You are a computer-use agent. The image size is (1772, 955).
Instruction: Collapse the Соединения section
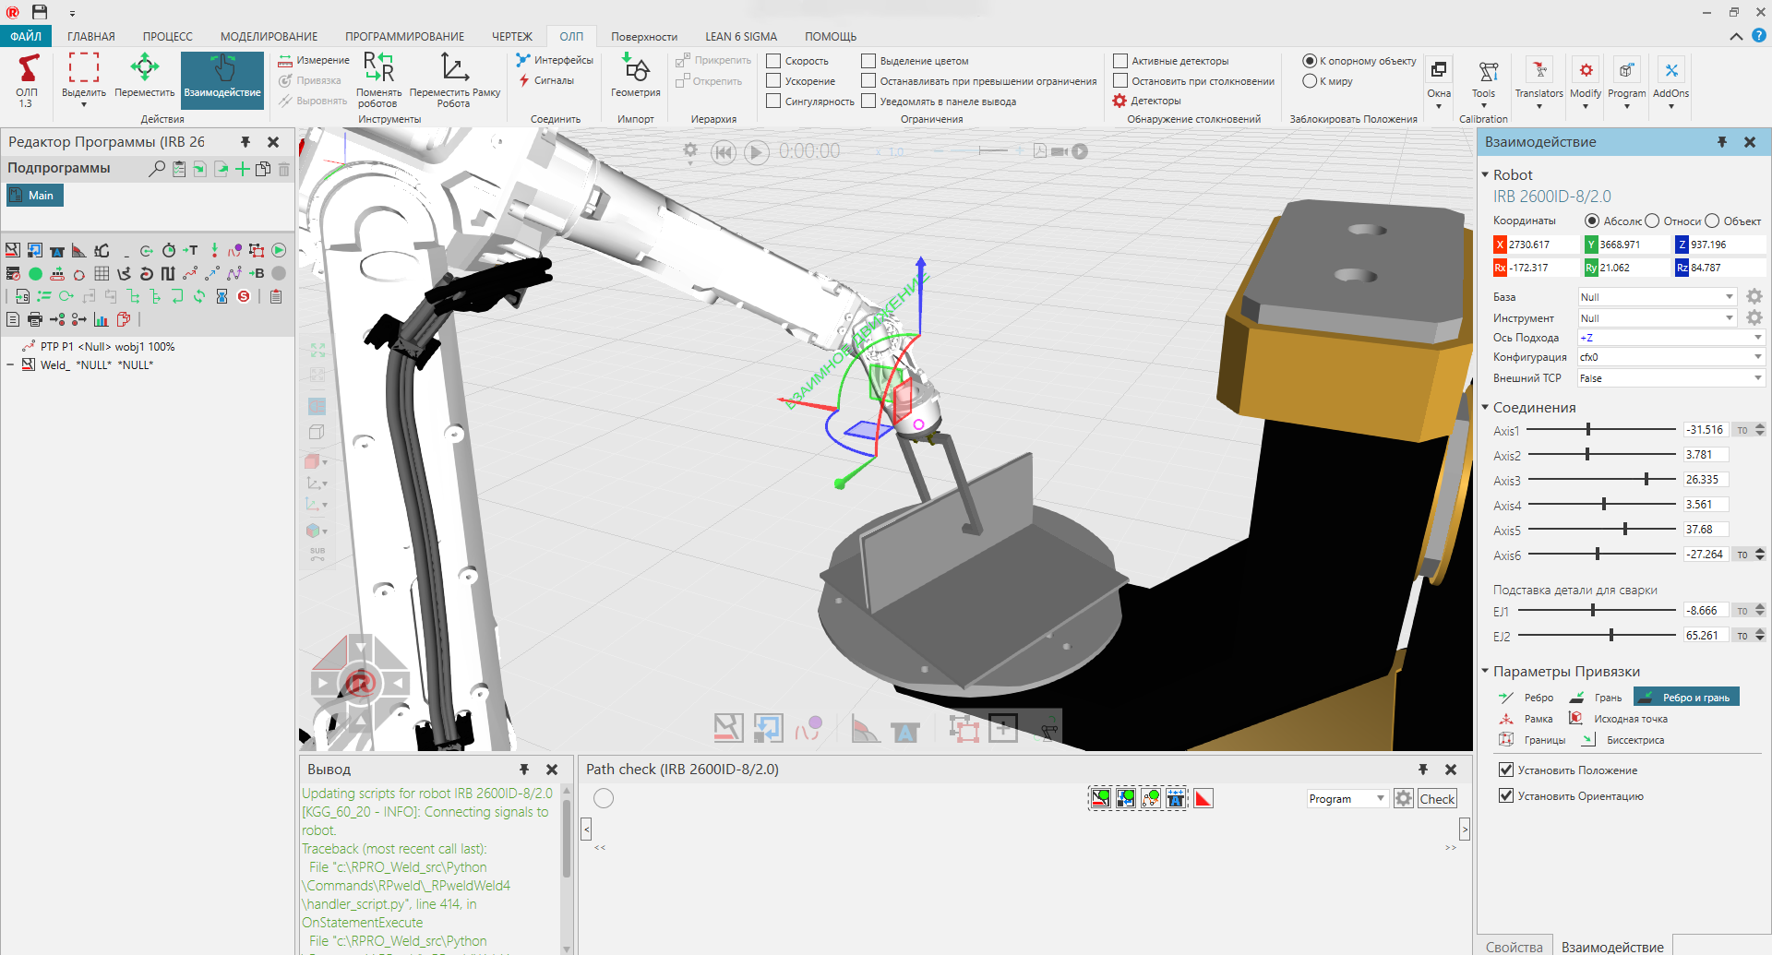[1485, 407]
